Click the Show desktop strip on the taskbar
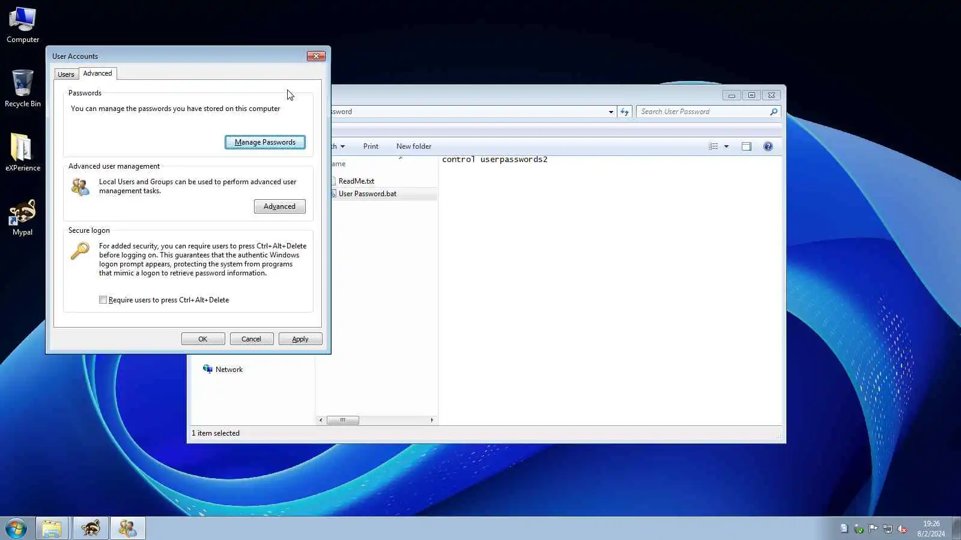The width and height of the screenshot is (961, 540). 956,529
